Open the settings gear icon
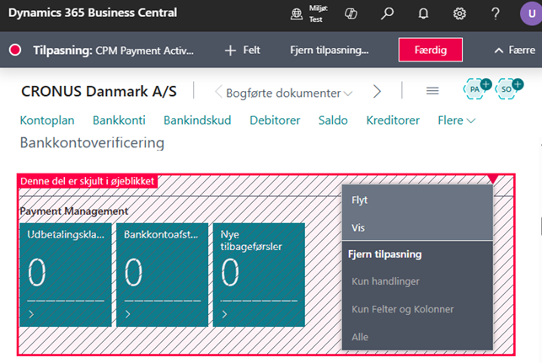Screen dimensions: 542x363 point(459,13)
